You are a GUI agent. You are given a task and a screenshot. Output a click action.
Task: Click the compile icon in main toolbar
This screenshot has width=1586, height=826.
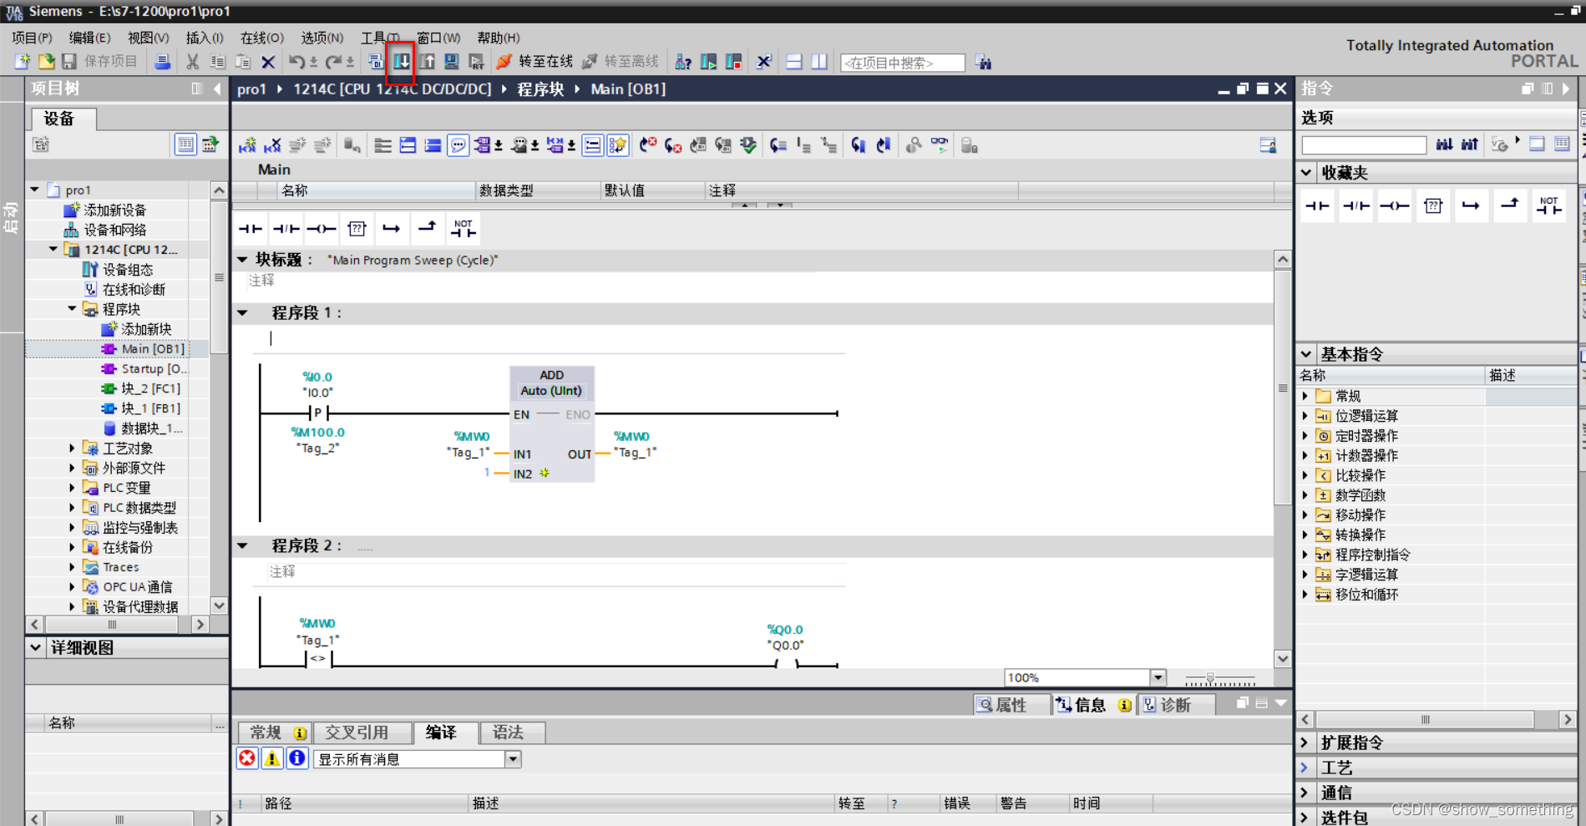pos(376,62)
